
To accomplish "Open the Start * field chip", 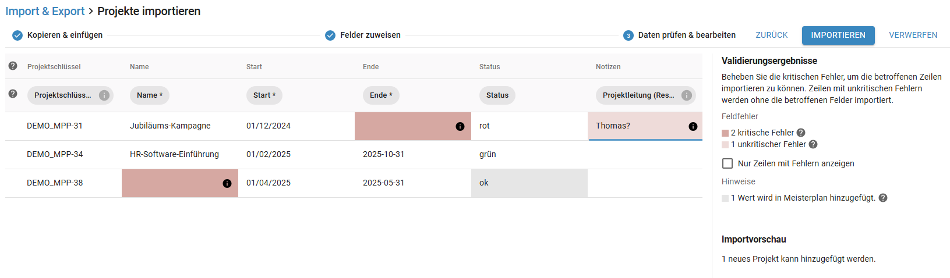I will tap(264, 95).
